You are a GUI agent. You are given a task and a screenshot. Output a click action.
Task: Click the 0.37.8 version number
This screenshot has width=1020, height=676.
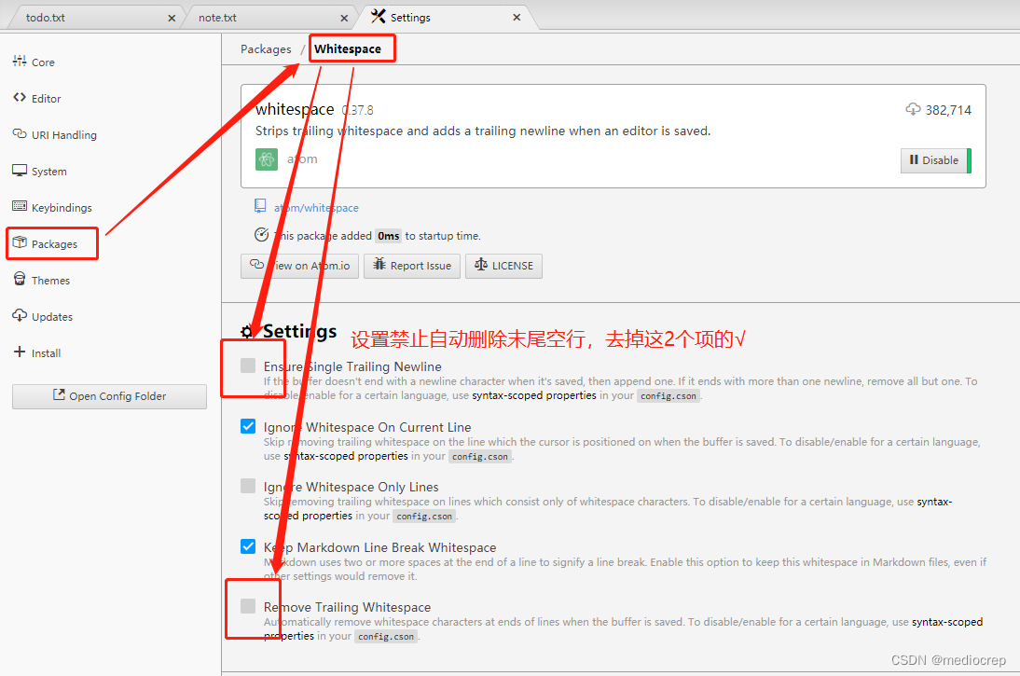coord(358,111)
